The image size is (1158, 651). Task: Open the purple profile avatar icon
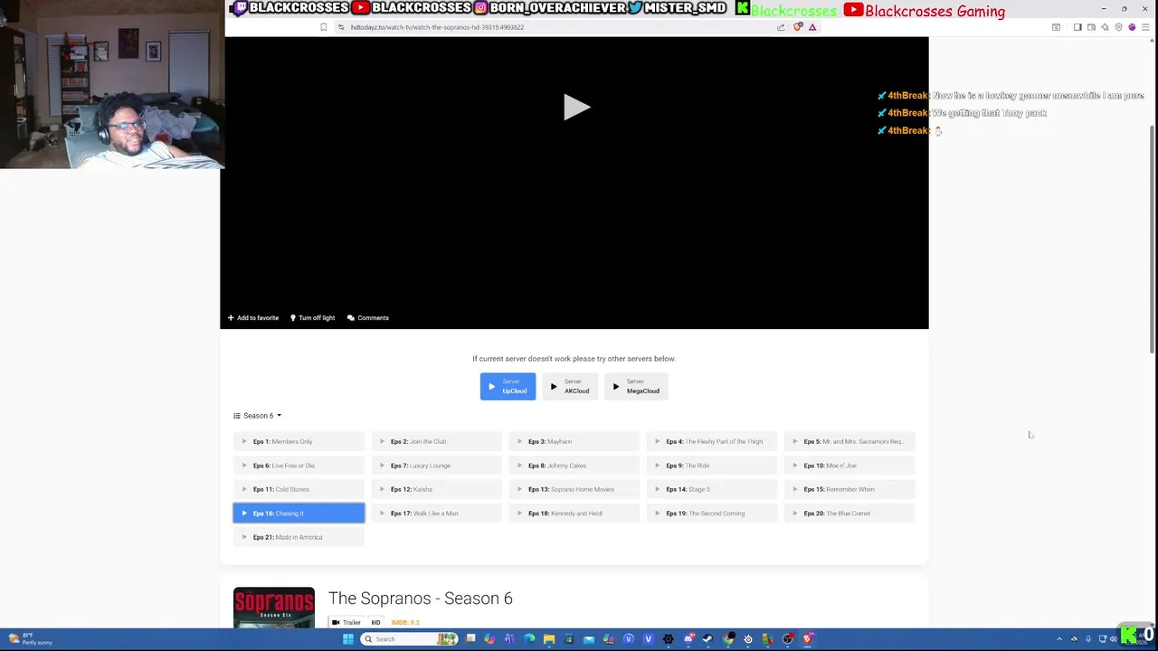pyautogui.click(x=1132, y=27)
